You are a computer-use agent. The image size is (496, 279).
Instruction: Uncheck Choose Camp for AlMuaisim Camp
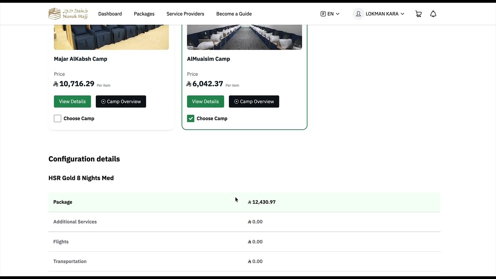[x=191, y=119]
